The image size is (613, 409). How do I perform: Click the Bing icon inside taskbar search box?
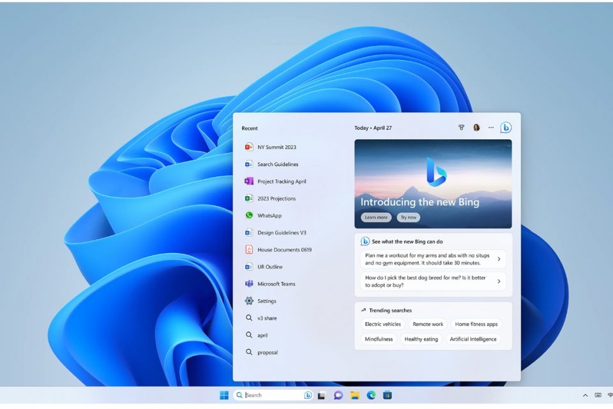(308, 396)
